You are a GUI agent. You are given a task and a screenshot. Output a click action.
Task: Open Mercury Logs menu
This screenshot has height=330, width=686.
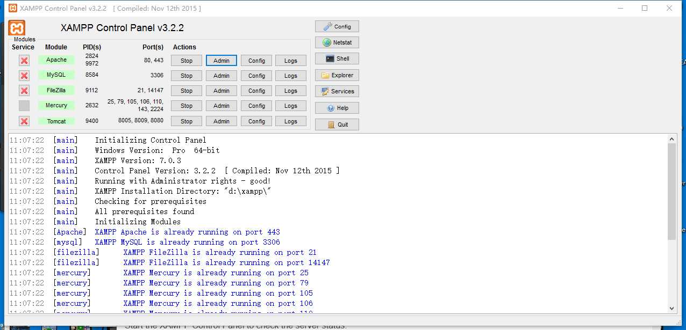pos(291,106)
